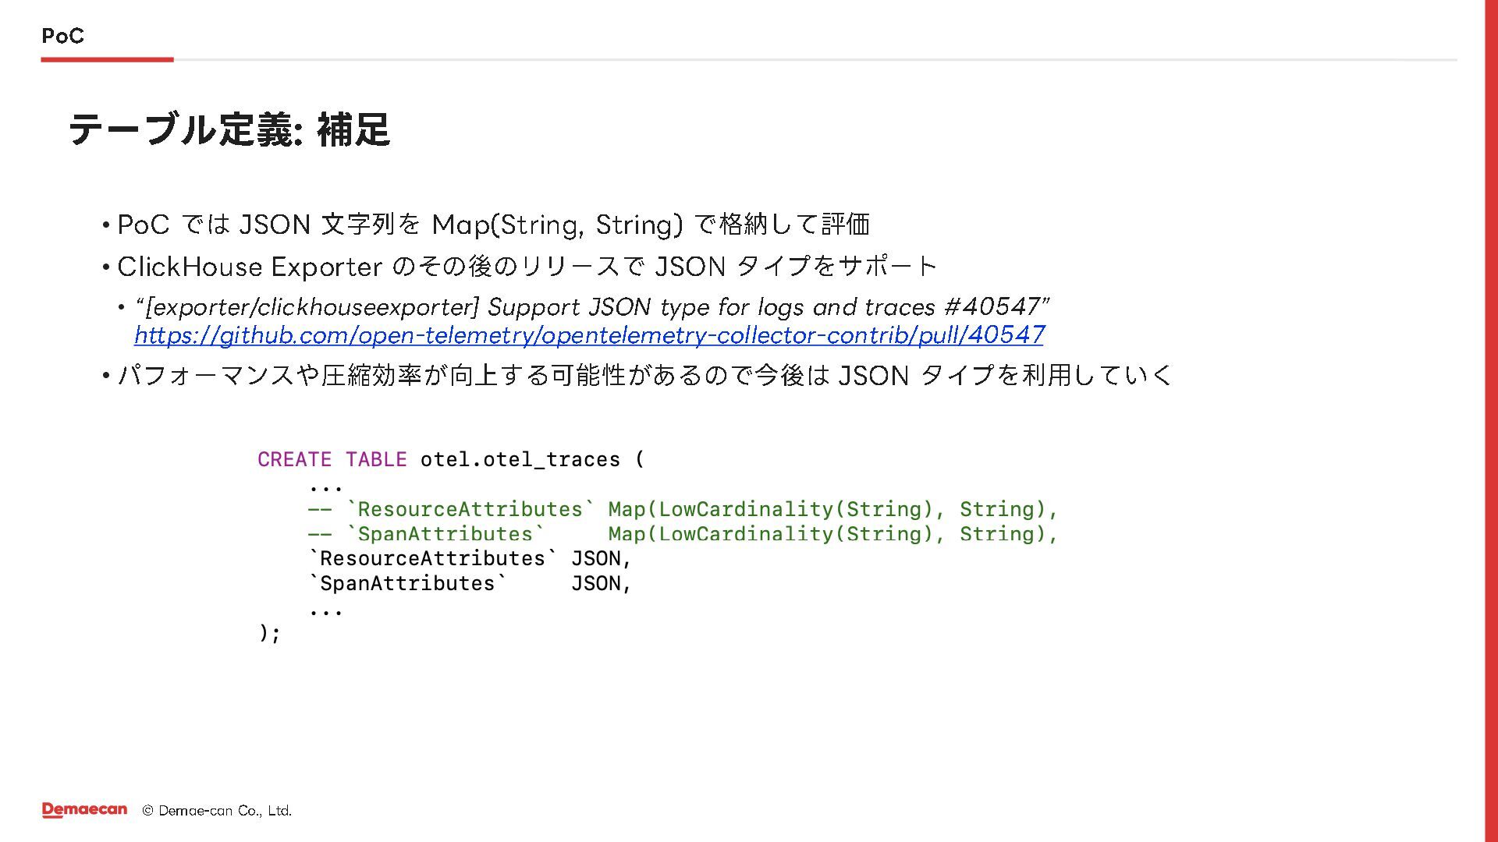Click the first ellipsis line in code block
1498x842 pixels.
[325, 486]
